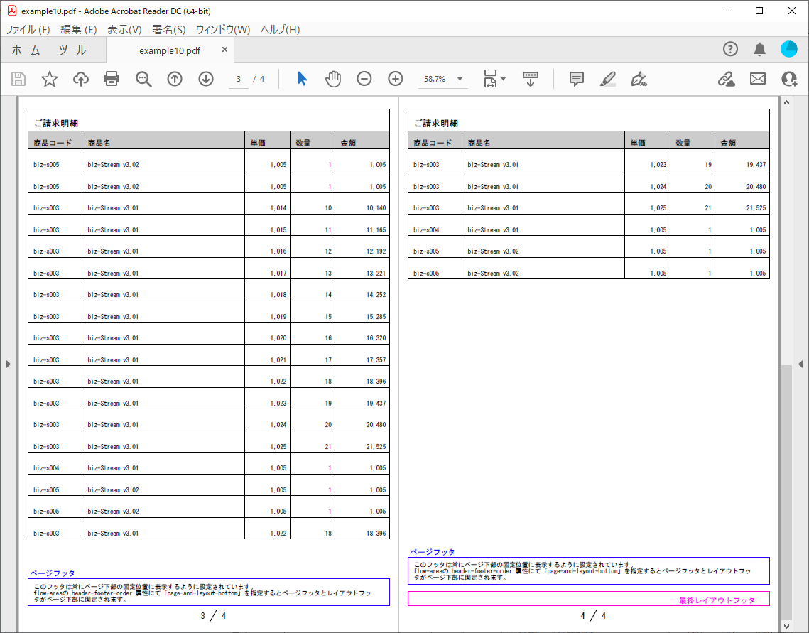The width and height of the screenshot is (809, 633).
Task: Open the 編集 menu
Action: pyautogui.click(x=78, y=29)
